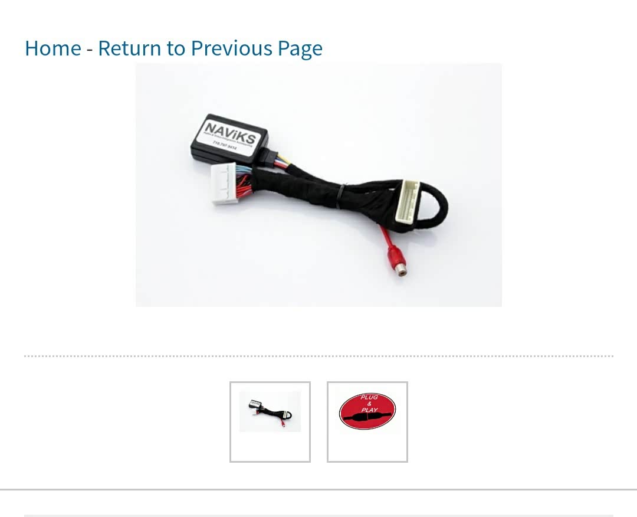Click the word Home in breadcrumb
Screen dimensions: 637x517
53,48
